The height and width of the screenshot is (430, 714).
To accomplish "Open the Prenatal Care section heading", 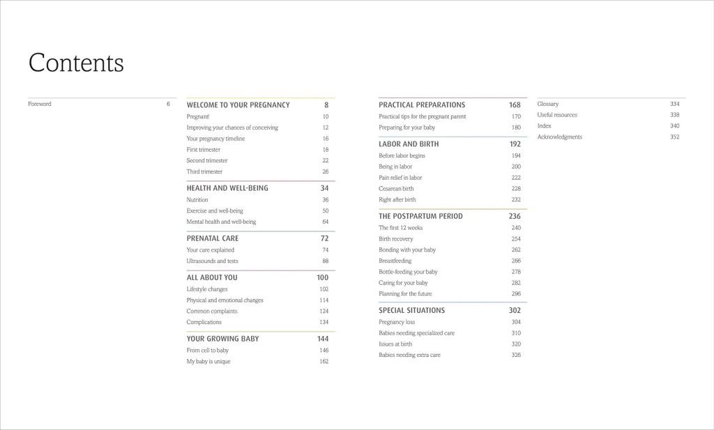I will pos(213,238).
